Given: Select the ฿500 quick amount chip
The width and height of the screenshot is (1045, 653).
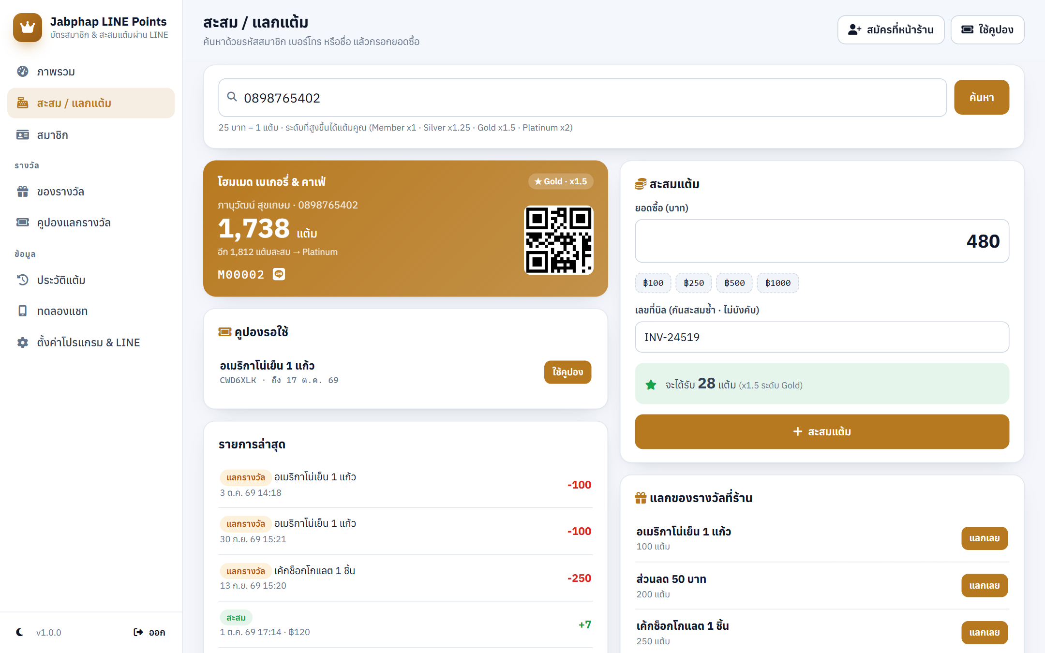Looking at the screenshot, I should coord(734,283).
